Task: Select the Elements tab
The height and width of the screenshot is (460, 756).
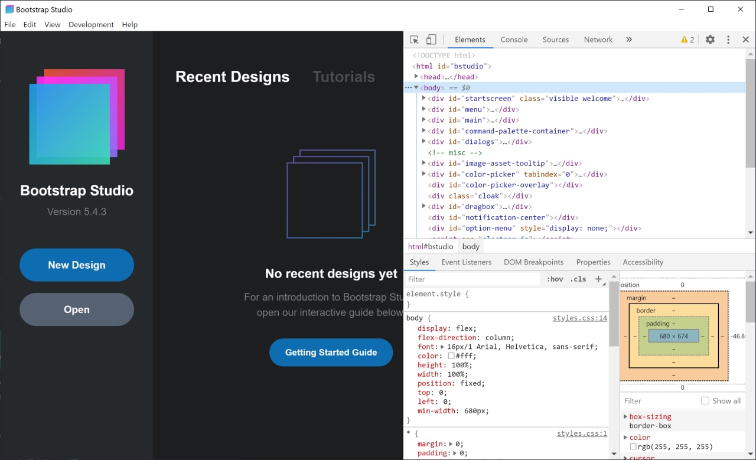Action: click(x=470, y=40)
